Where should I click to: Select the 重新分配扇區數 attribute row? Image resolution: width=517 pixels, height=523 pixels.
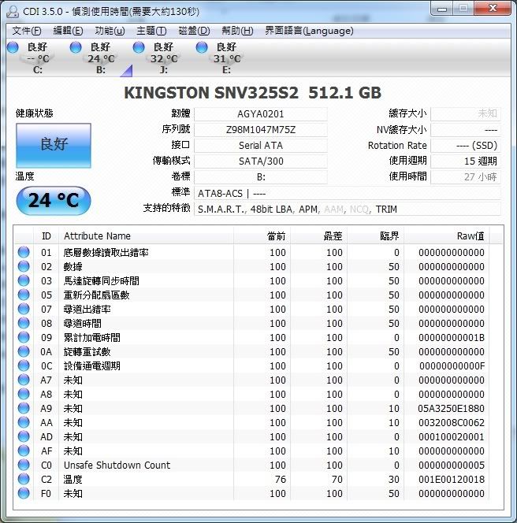coord(251,295)
